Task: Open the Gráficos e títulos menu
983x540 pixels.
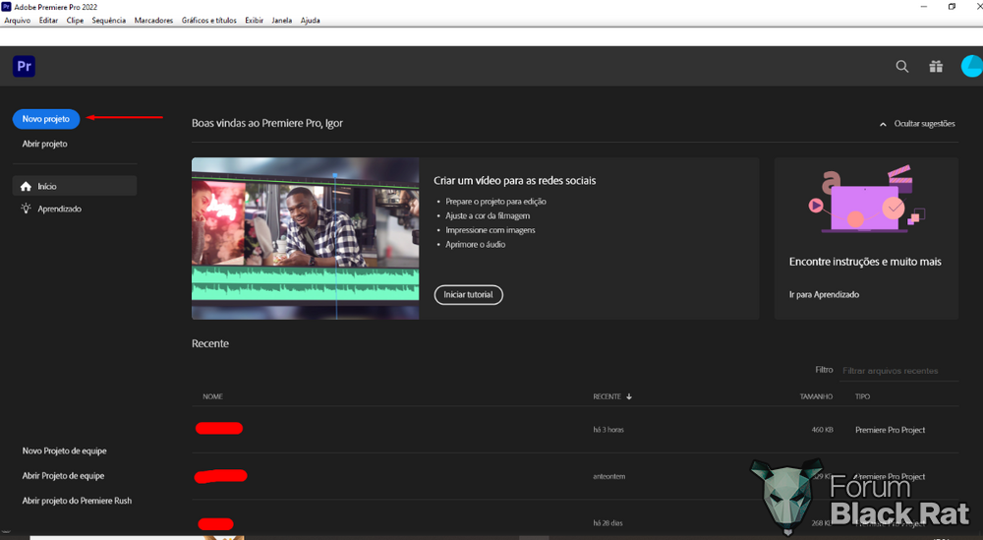Action: (208, 20)
